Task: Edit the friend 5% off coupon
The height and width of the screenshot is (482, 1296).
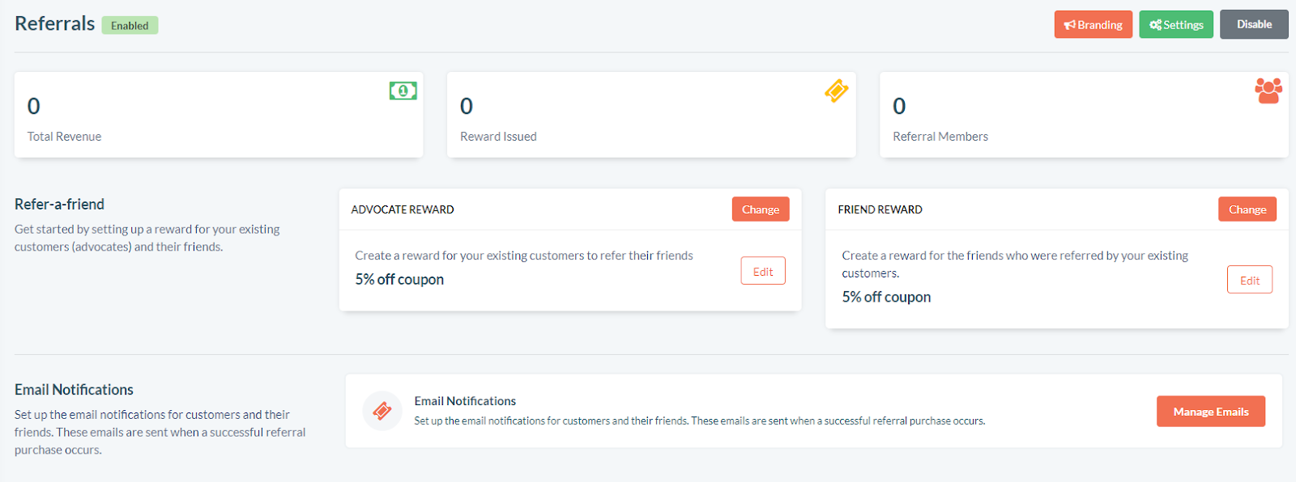Action: (x=1250, y=281)
